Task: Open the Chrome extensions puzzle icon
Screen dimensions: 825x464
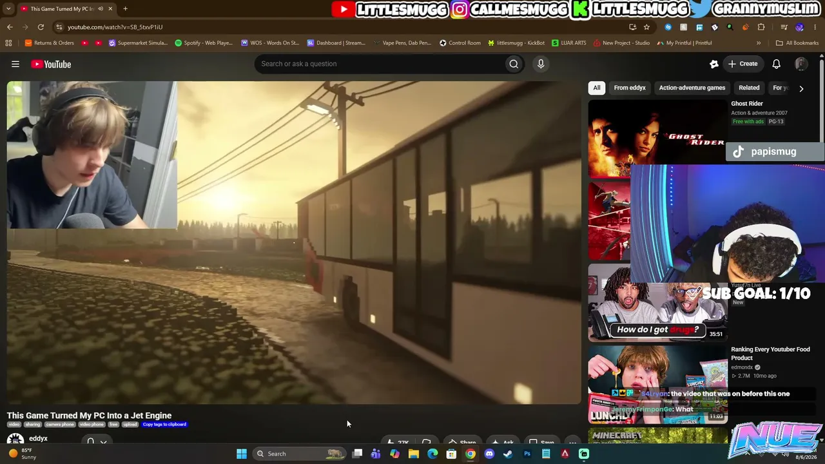Action: [761, 27]
